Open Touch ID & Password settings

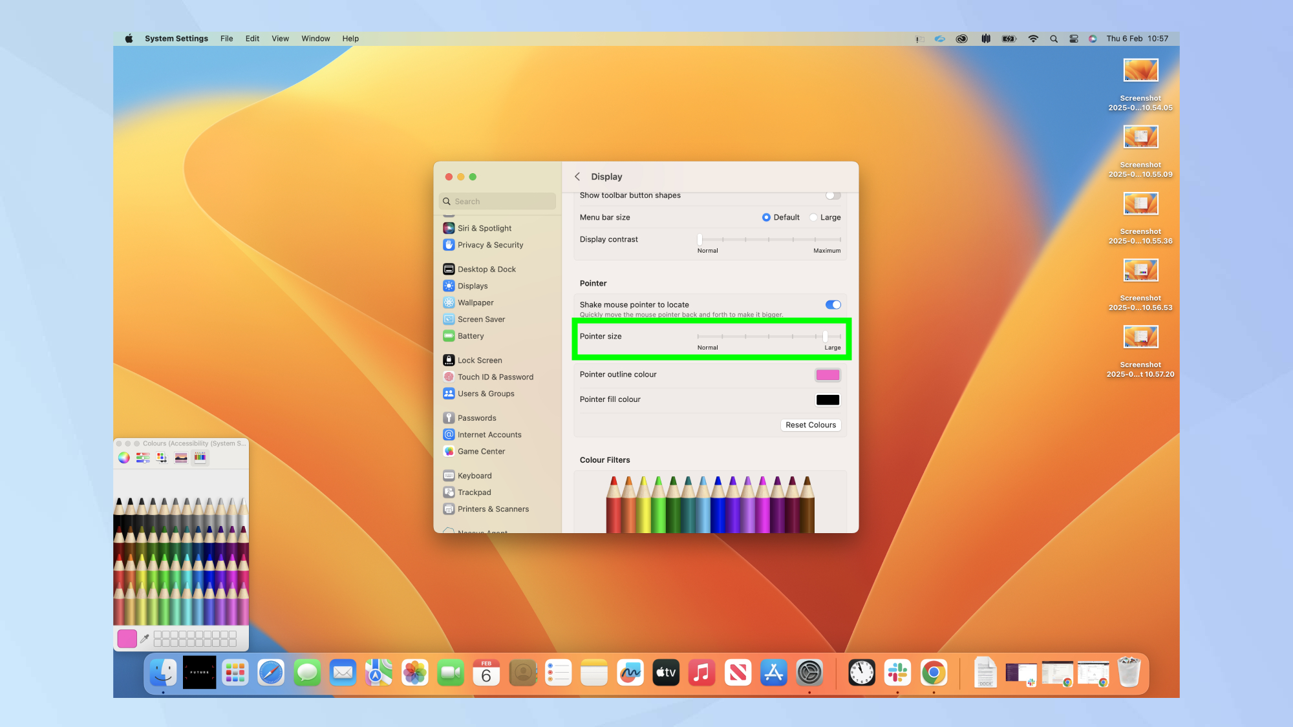pos(495,377)
